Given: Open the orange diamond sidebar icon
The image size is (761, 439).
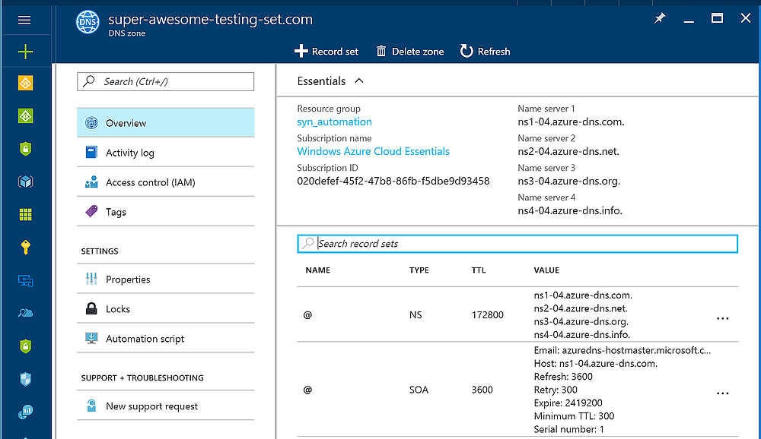Looking at the screenshot, I should tap(25, 84).
